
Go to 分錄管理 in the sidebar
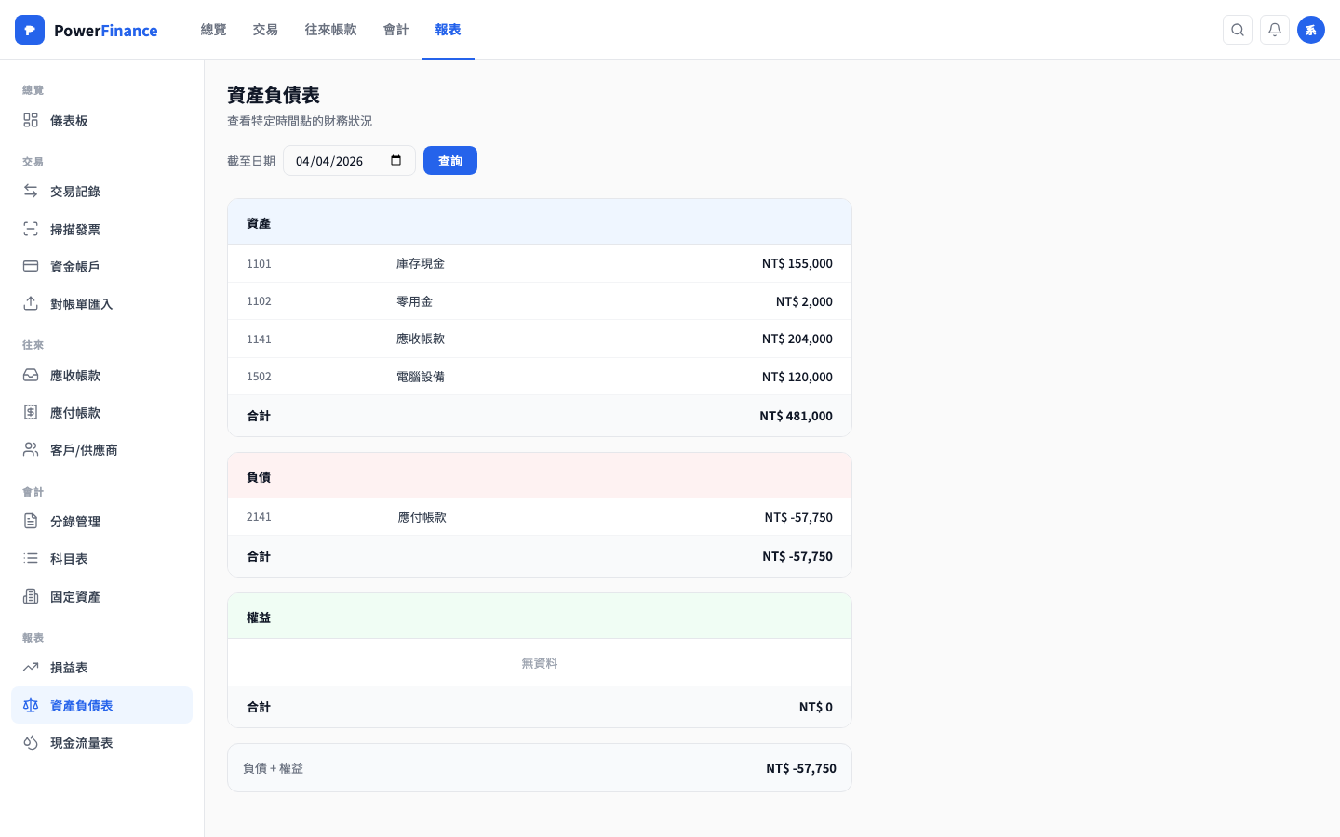(74, 522)
